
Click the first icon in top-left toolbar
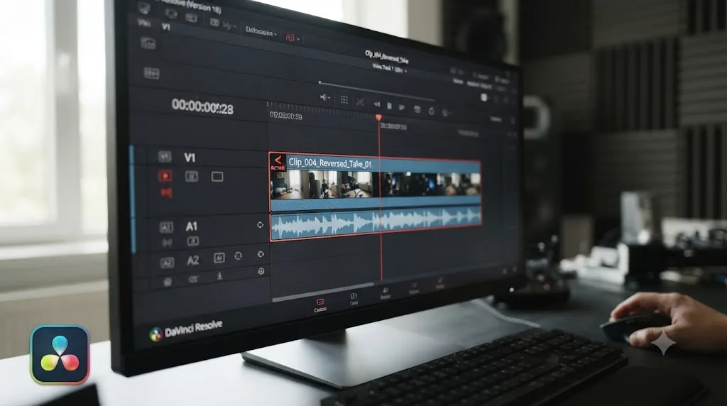pos(144,8)
